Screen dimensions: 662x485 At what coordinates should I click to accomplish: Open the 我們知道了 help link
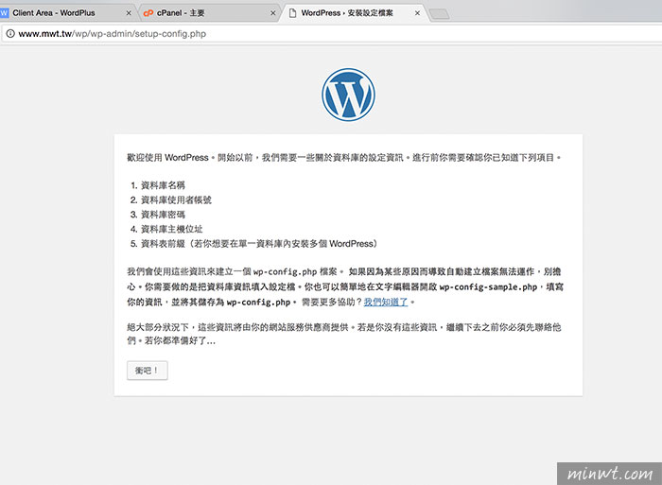[x=386, y=302]
